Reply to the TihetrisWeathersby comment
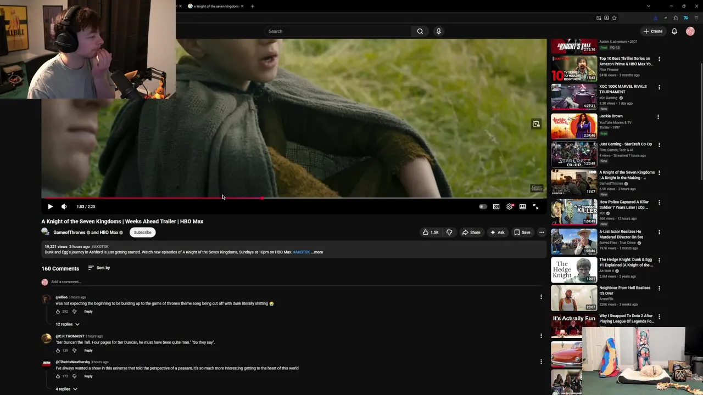703x395 pixels. [x=88, y=376]
